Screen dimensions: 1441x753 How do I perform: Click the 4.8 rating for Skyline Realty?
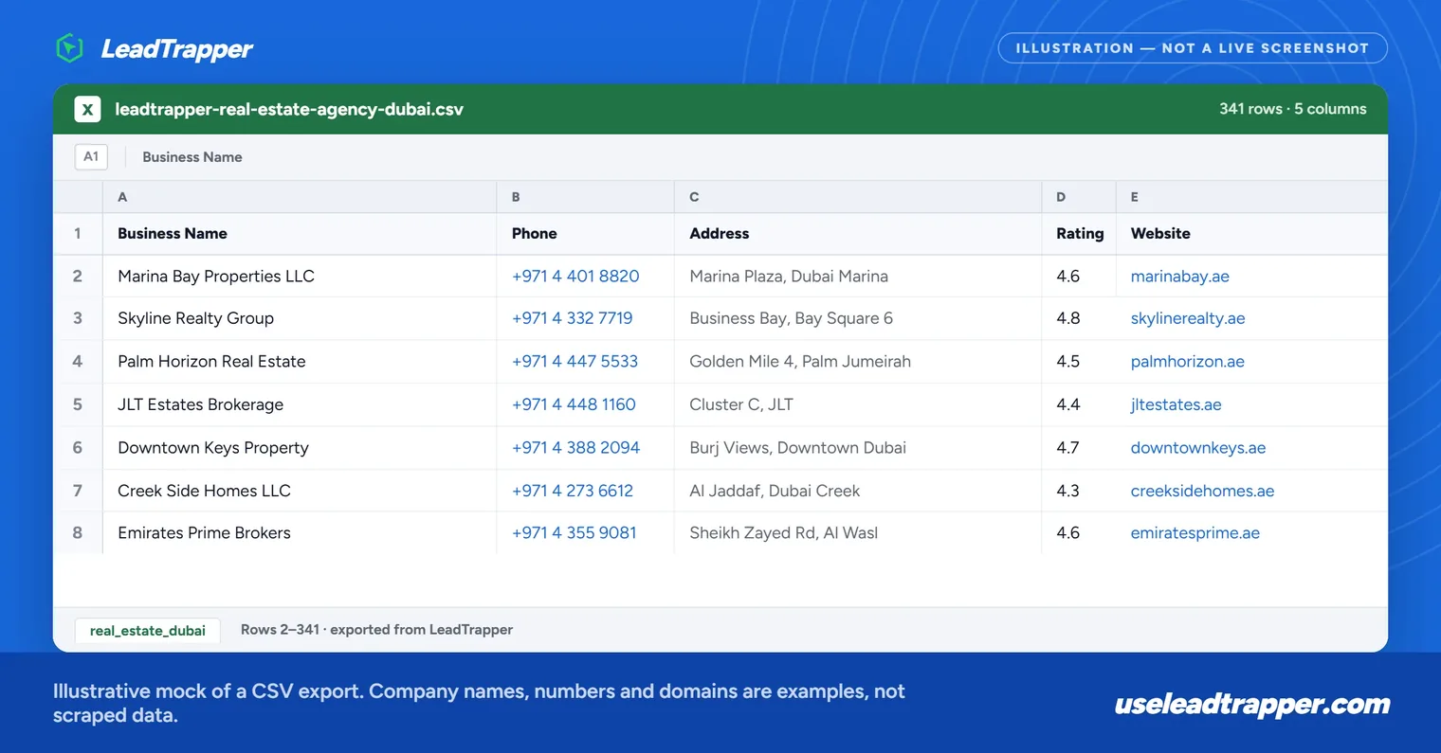[1067, 318]
